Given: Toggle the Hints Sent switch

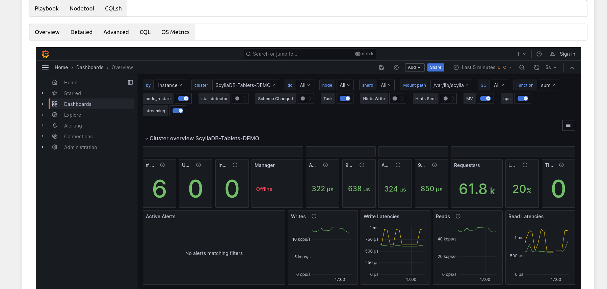Looking at the screenshot, I should [x=448, y=98].
